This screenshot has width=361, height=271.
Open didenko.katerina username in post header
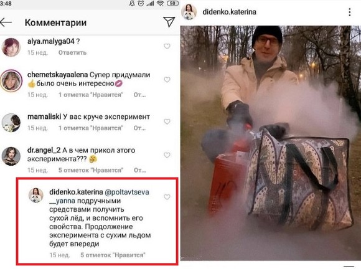point(229,12)
